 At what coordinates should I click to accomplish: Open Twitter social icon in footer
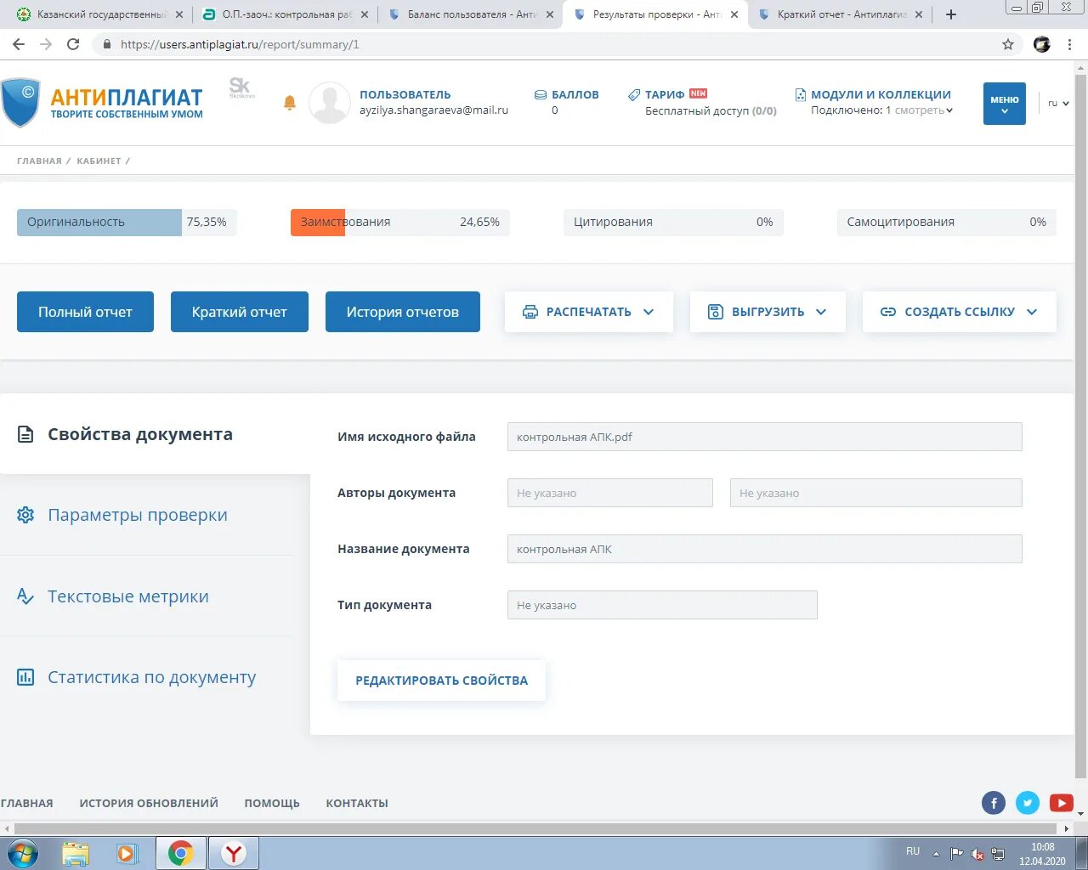[1028, 803]
